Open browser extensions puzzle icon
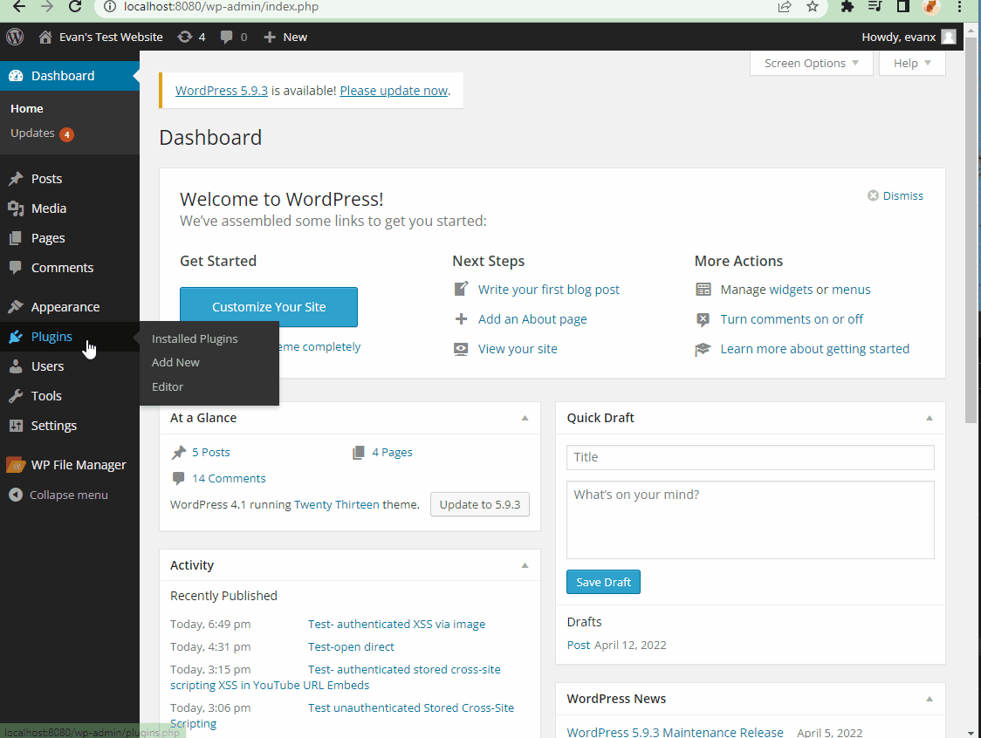This screenshot has height=738, width=981. (x=847, y=7)
